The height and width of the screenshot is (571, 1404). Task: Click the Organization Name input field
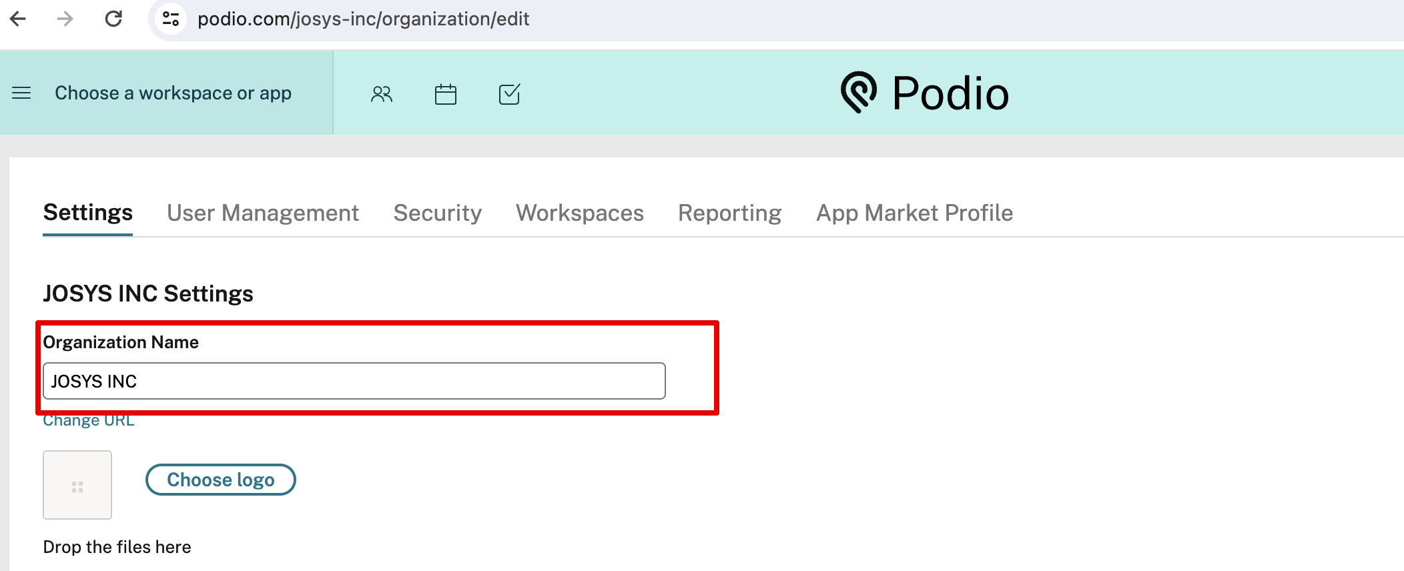[x=354, y=381]
